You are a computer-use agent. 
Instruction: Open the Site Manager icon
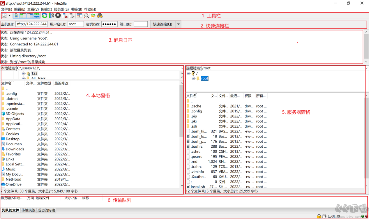[x=4, y=15]
